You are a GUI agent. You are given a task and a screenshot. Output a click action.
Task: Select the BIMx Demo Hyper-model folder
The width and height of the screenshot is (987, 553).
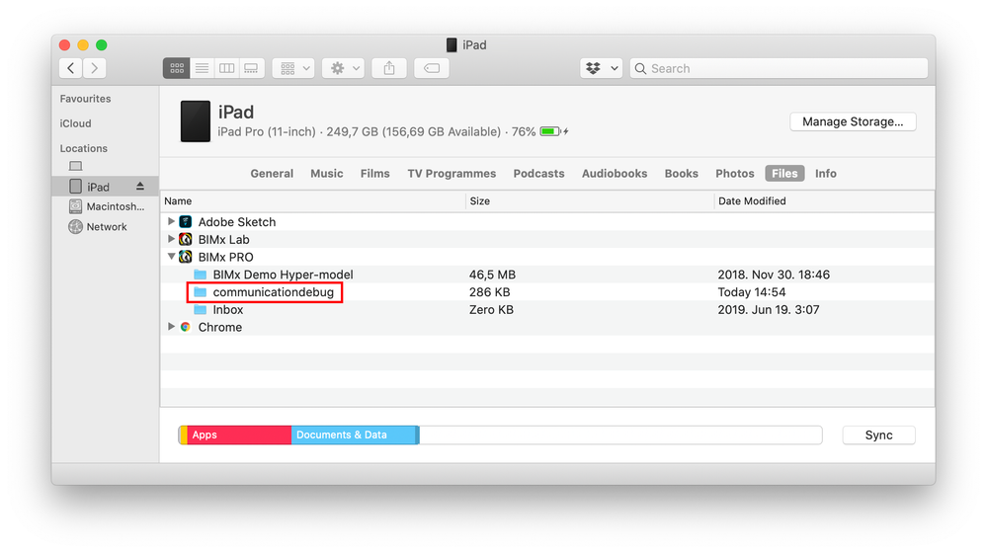point(283,275)
